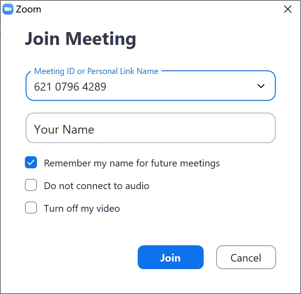Click the Do not connect to audio label

97,186
